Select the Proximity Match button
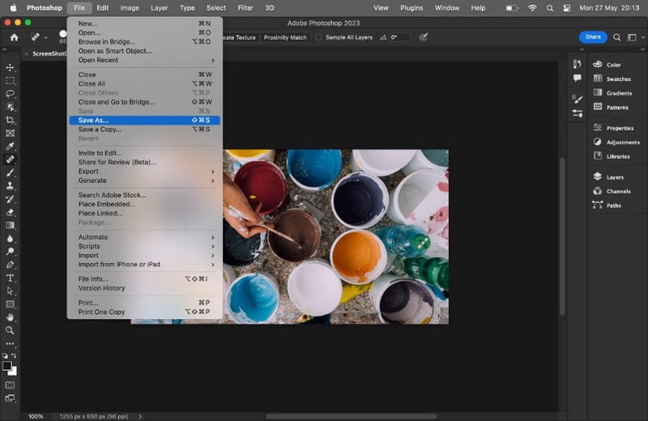The width and height of the screenshot is (648, 421). click(285, 37)
